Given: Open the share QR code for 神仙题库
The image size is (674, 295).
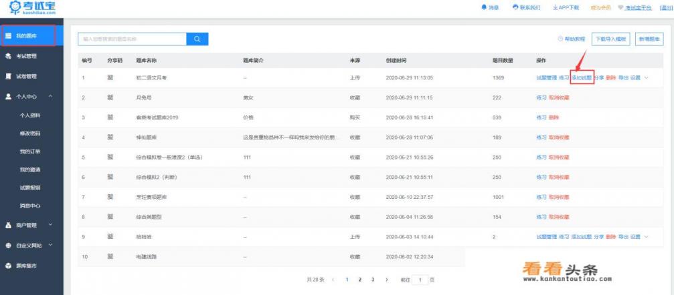Looking at the screenshot, I should point(110,137).
